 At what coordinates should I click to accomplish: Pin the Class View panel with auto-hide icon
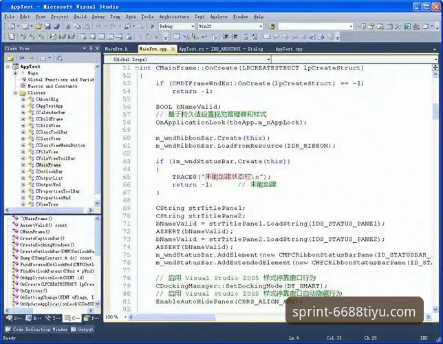coord(90,49)
